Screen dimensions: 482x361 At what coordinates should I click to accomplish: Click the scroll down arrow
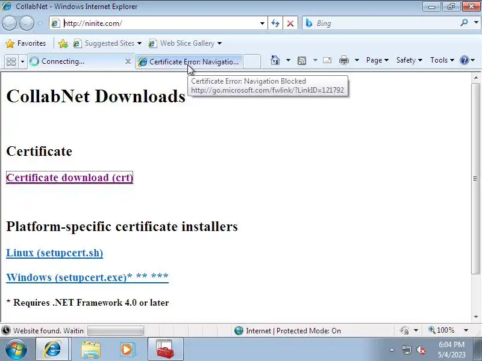pyautogui.click(x=476, y=317)
